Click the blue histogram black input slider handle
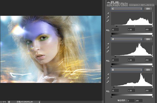The height and width of the screenshot is (103, 157). (114, 87)
